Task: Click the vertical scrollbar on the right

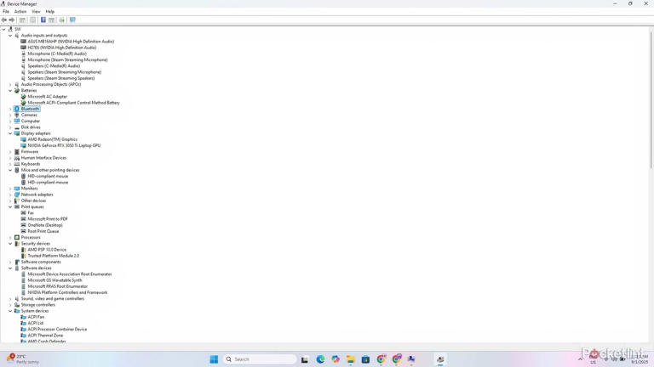Action: point(651,98)
